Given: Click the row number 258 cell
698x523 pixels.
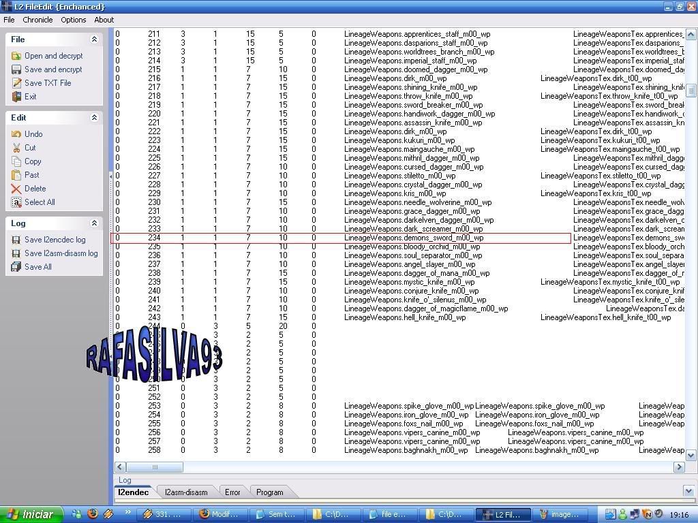Looking at the screenshot, I should [x=154, y=450].
